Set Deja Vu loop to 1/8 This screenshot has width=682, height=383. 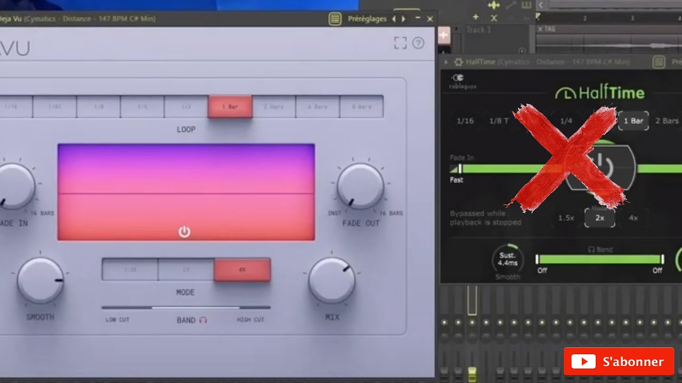pos(98,106)
